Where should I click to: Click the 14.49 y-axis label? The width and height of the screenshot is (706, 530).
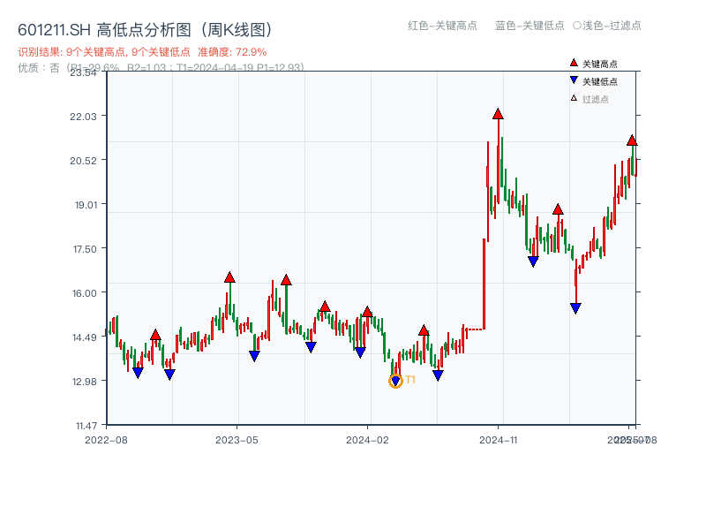point(84,337)
